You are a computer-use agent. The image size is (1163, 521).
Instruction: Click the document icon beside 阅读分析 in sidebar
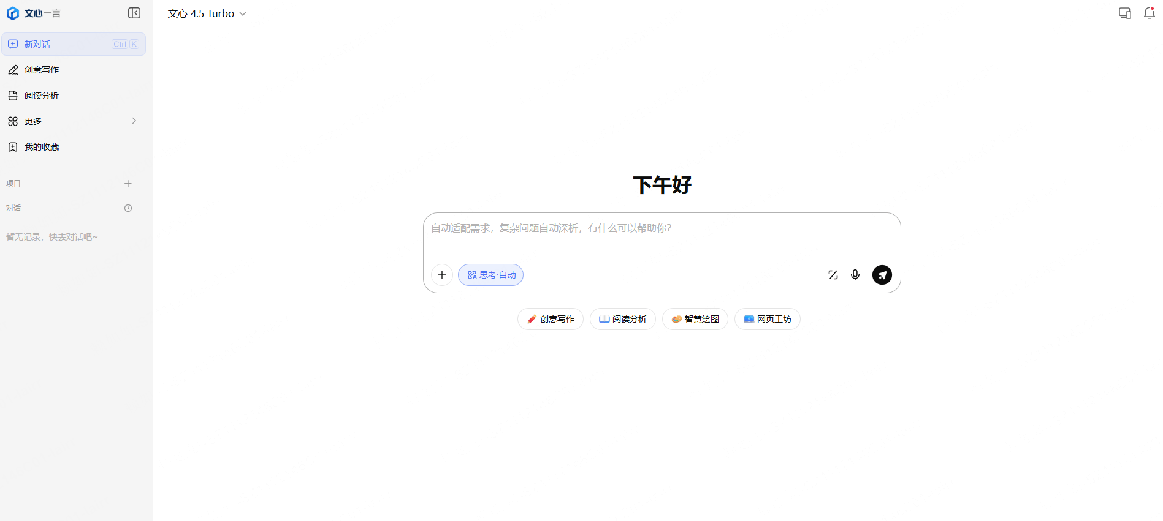(x=13, y=96)
